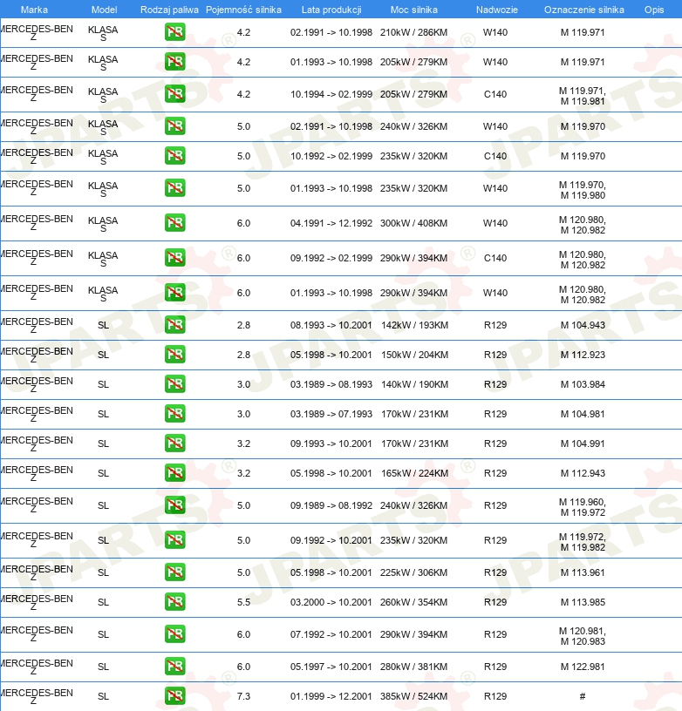
Task: Click the fuel icon in the SL 142kW / 193KM row
Action: coord(174,325)
